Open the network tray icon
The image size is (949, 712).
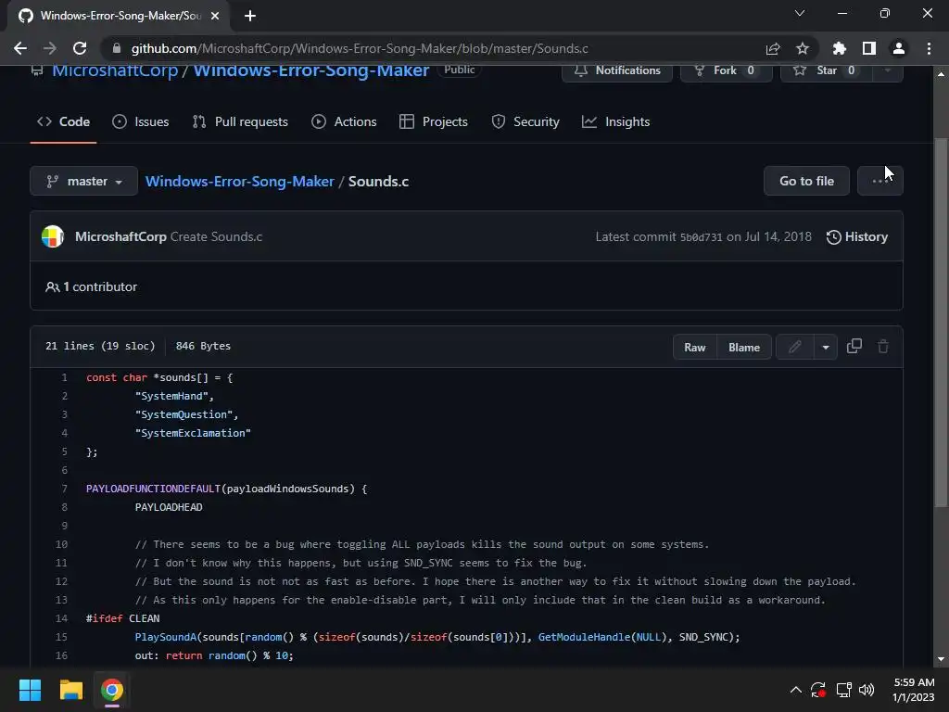pos(843,690)
